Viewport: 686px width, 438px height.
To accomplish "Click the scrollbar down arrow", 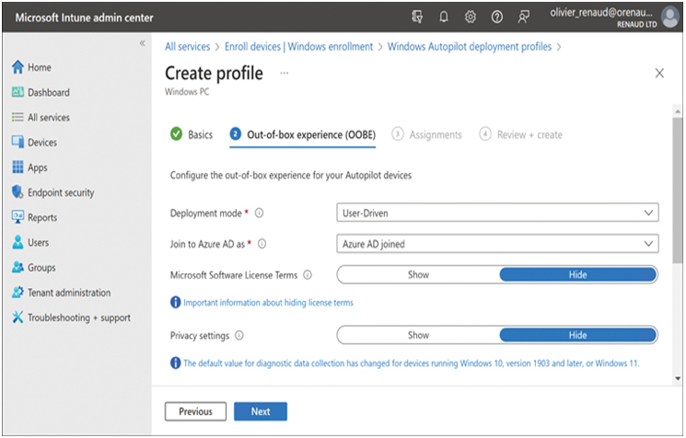I will 678,378.
